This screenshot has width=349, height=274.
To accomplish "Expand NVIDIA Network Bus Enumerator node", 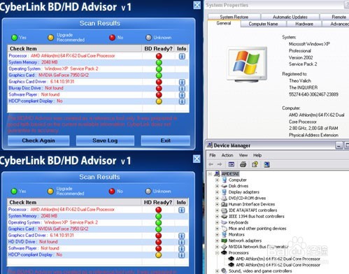I will [x=217, y=247].
